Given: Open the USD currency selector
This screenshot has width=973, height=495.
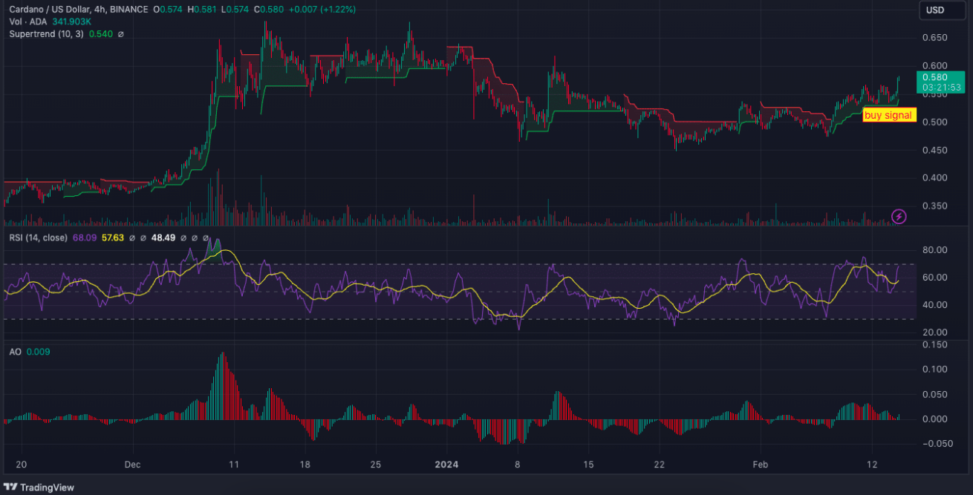Looking at the screenshot, I should [942, 10].
